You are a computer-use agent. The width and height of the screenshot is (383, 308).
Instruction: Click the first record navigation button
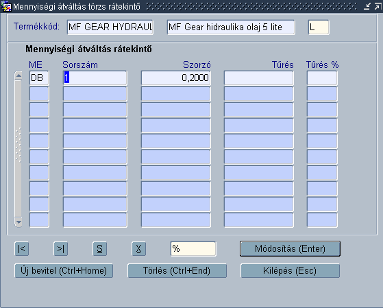[x=21, y=249]
